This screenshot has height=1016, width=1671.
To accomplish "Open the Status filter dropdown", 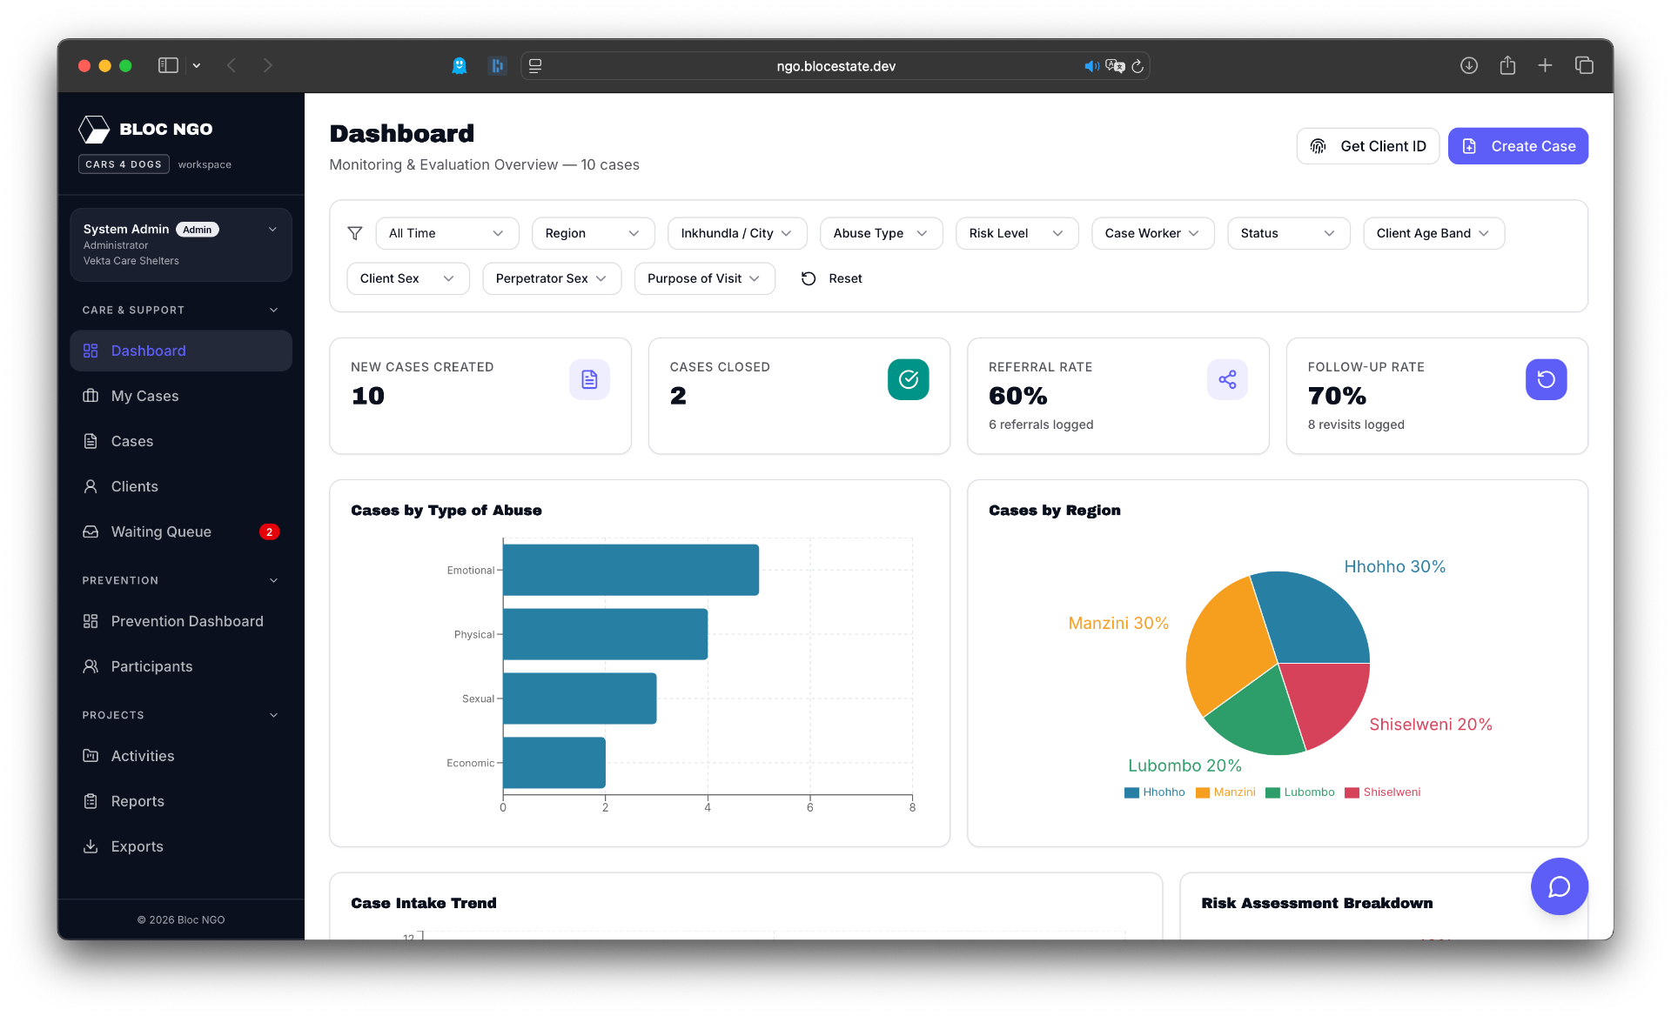I will click(1288, 233).
